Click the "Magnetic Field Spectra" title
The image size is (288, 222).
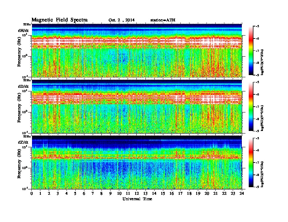[60, 20]
